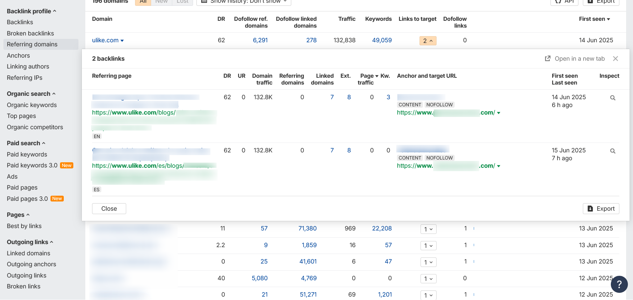Collapse the Outgoing links section
Viewport: 633px width, 300px height.
click(30, 242)
